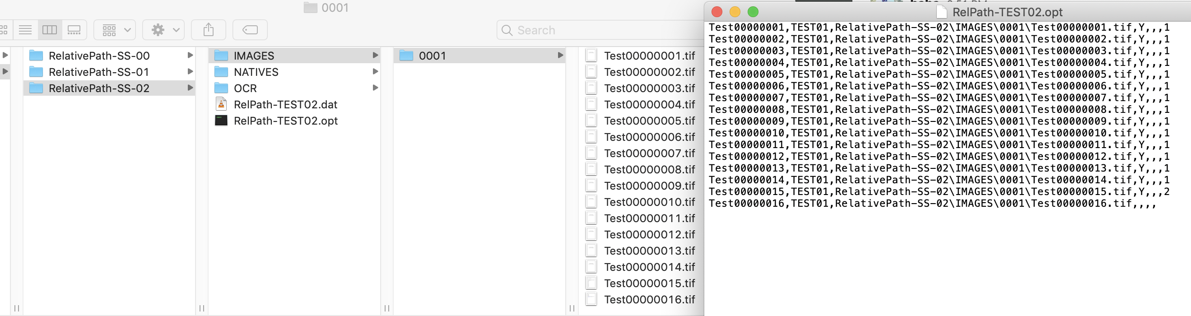Select file Test00000008.tif
The height and width of the screenshot is (316, 1191).
tap(649, 169)
